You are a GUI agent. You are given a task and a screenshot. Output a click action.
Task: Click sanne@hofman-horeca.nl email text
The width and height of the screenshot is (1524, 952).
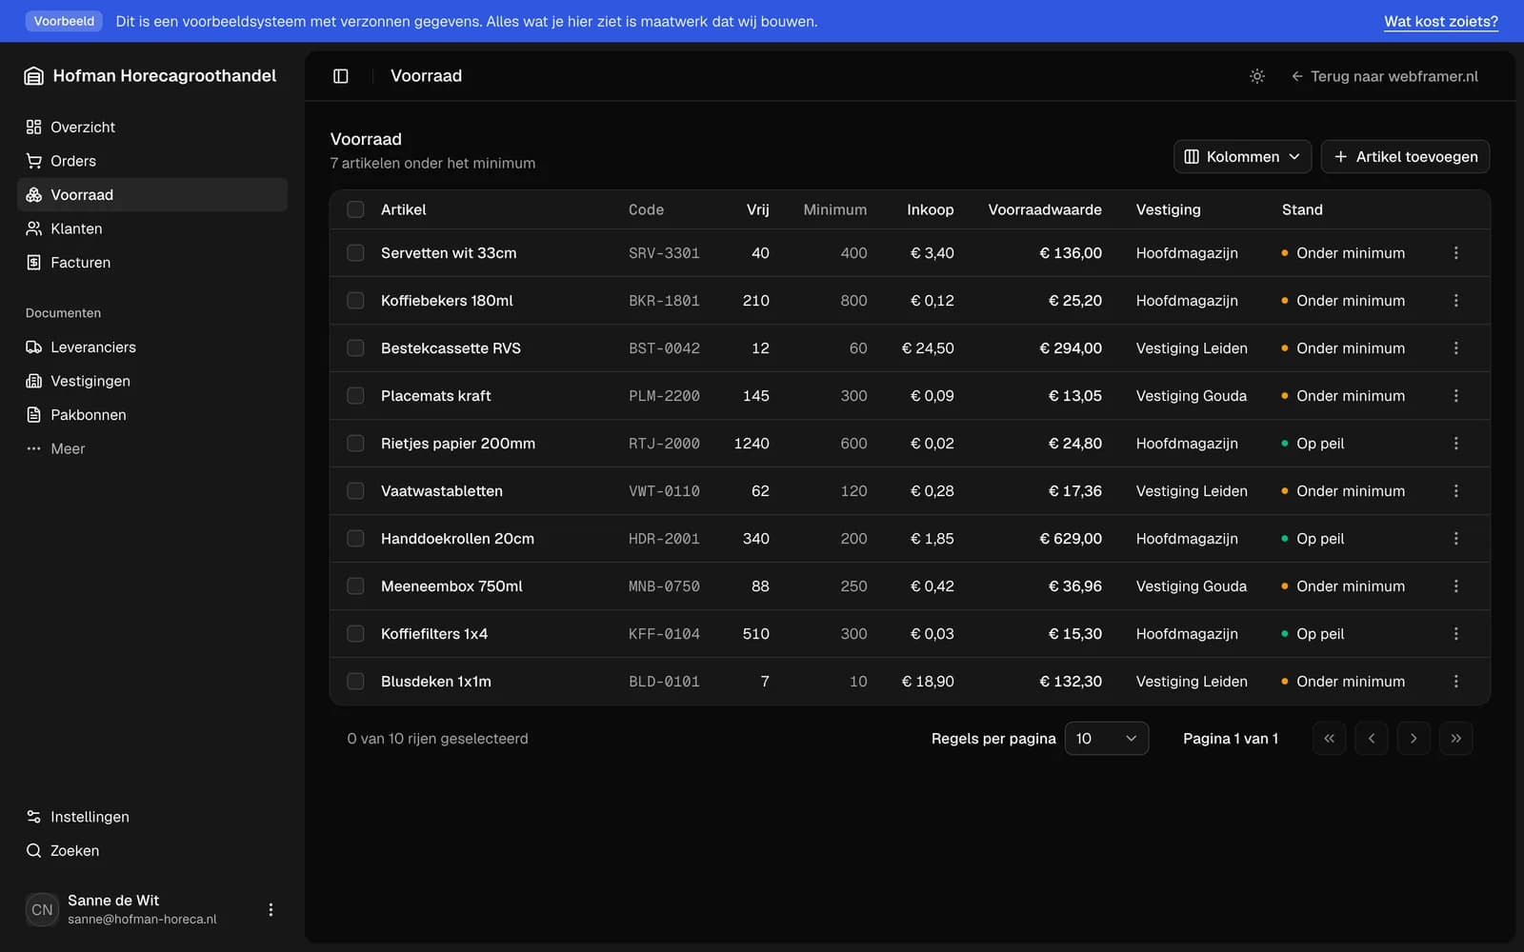[142, 920]
